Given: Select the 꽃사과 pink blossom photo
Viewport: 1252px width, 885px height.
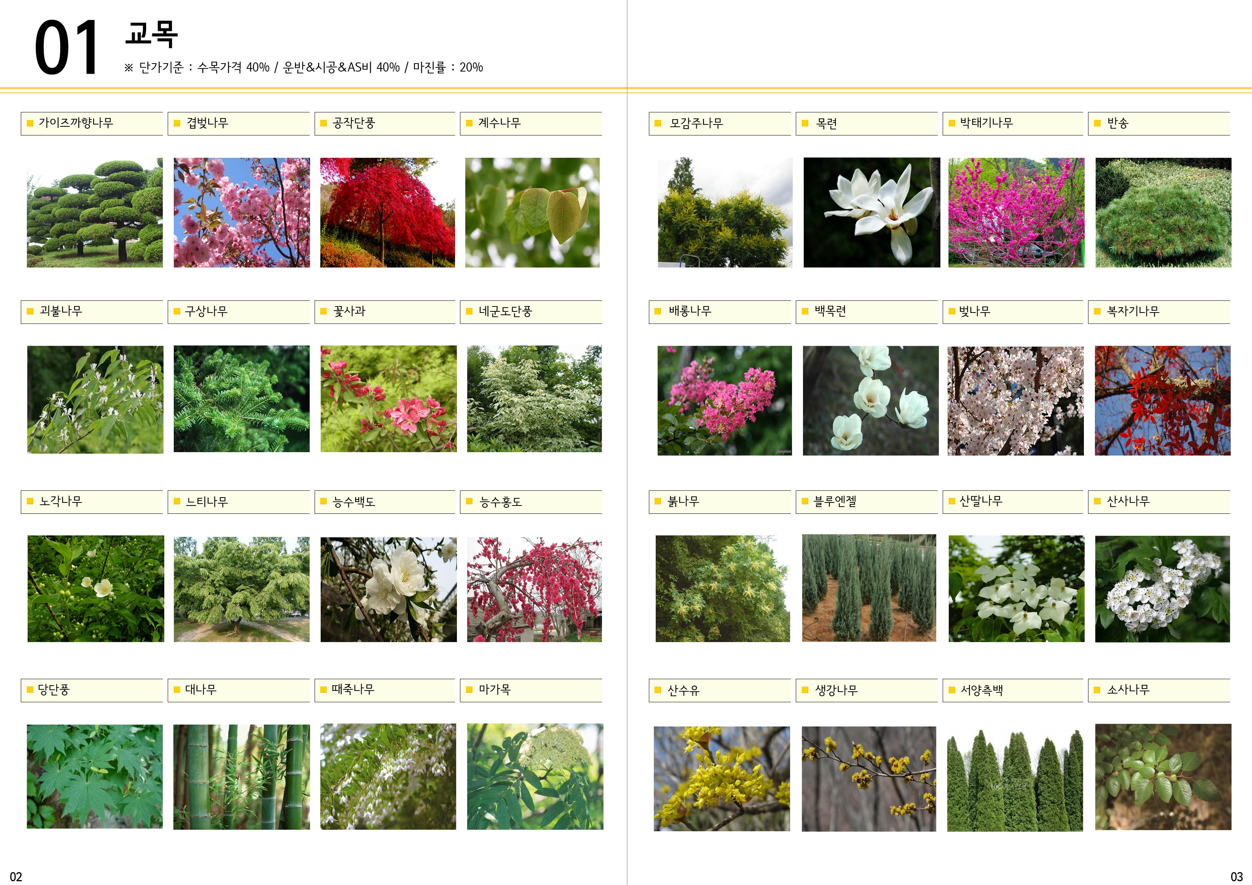Looking at the screenshot, I should click(x=388, y=399).
